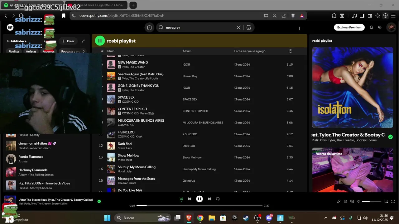Click Crear in Tu biblioteca
The image size is (399, 224).
click(68, 41)
